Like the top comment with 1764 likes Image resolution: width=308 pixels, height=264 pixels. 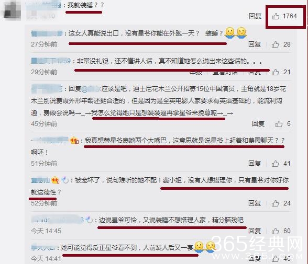coord(276,16)
